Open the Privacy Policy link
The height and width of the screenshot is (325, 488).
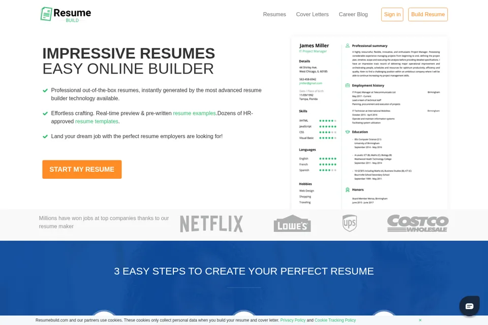pos(293,320)
